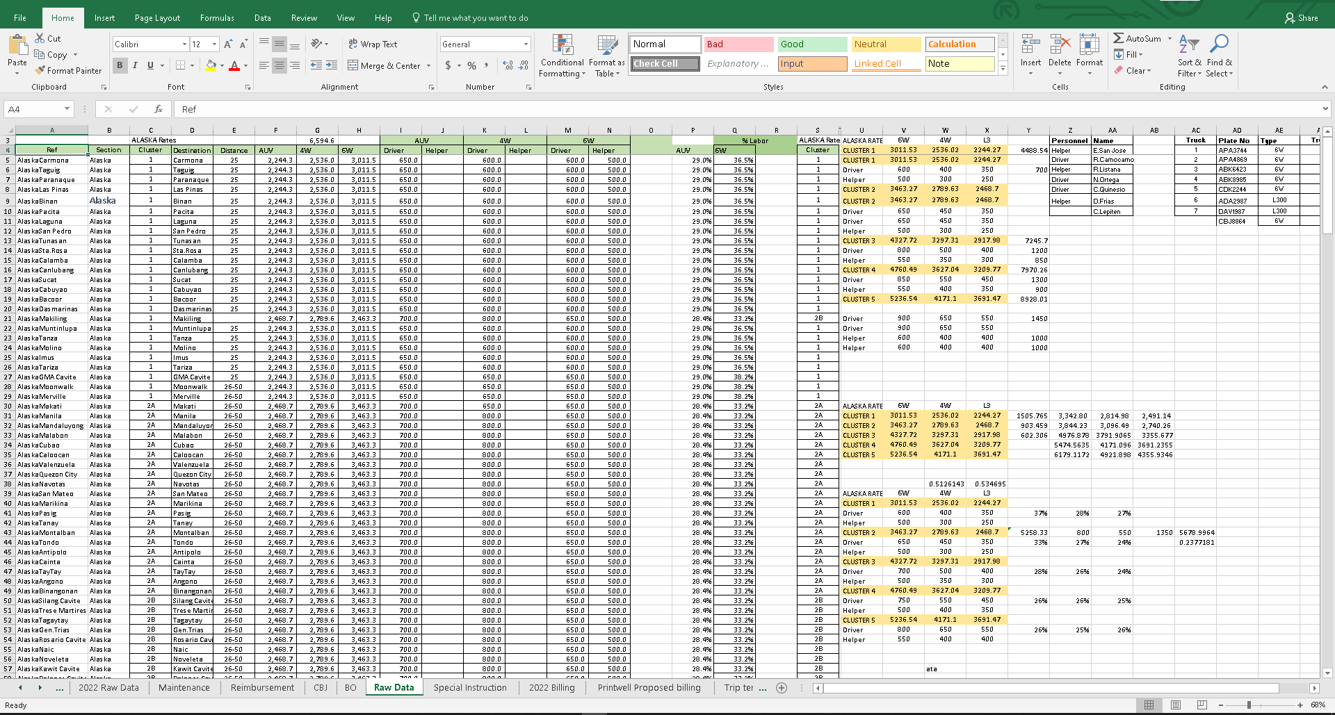Click the Copy icon
Screen dimensions: 1335x715
click(40, 54)
